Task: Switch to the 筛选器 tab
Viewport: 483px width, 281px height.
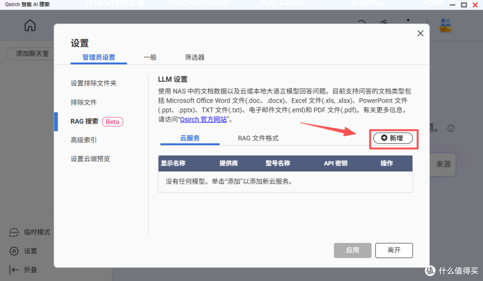Action: 195,57
